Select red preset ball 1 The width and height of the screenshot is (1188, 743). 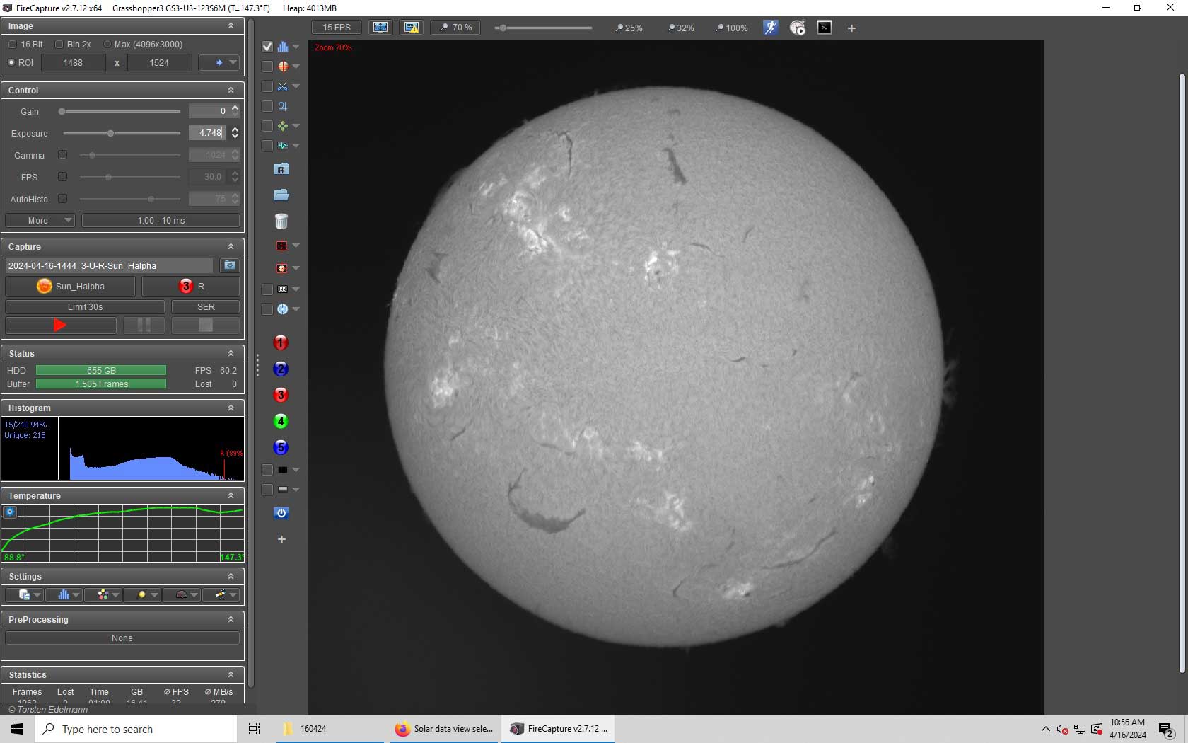click(281, 343)
